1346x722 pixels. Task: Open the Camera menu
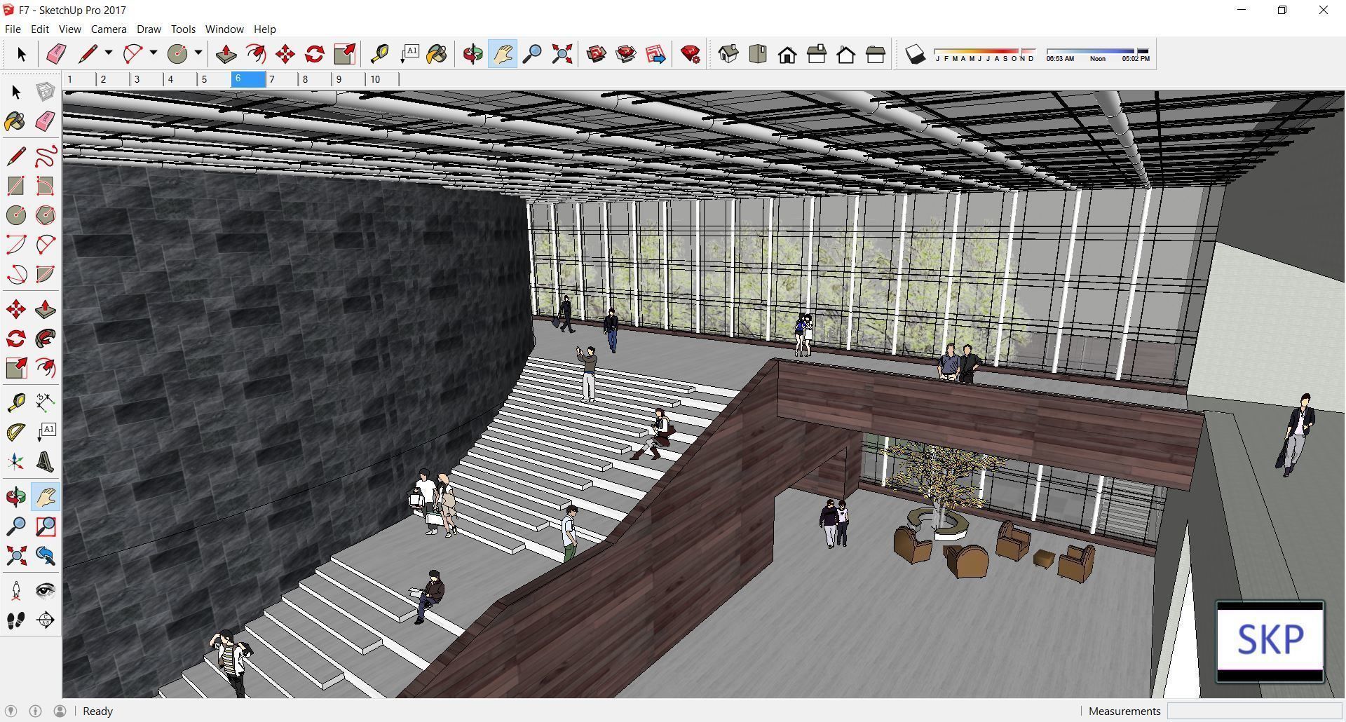point(109,29)
